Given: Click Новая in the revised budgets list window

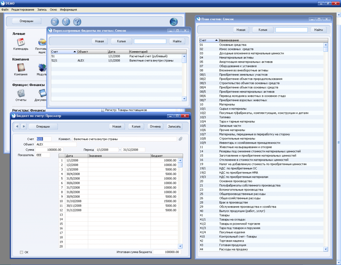Looking at the screenshot, I should coord(99,41).
